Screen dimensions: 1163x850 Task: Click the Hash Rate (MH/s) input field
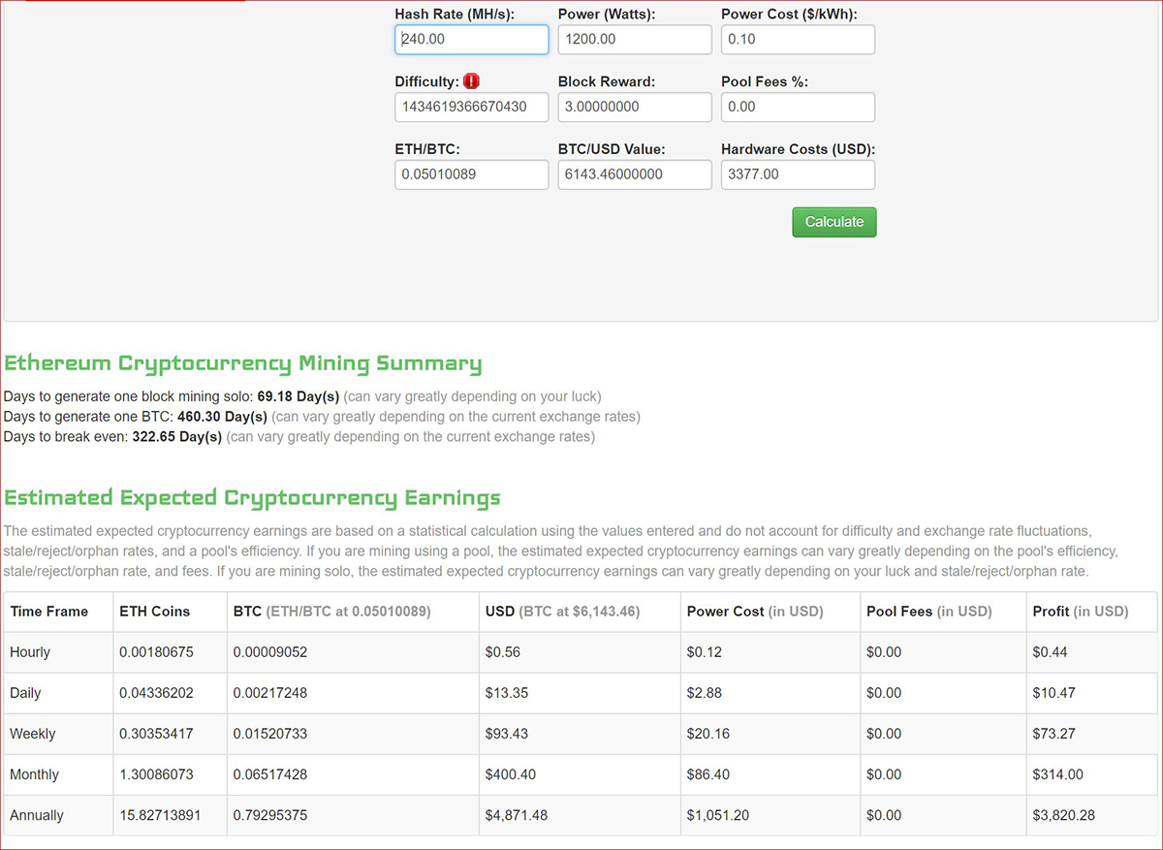coord(472,40)
